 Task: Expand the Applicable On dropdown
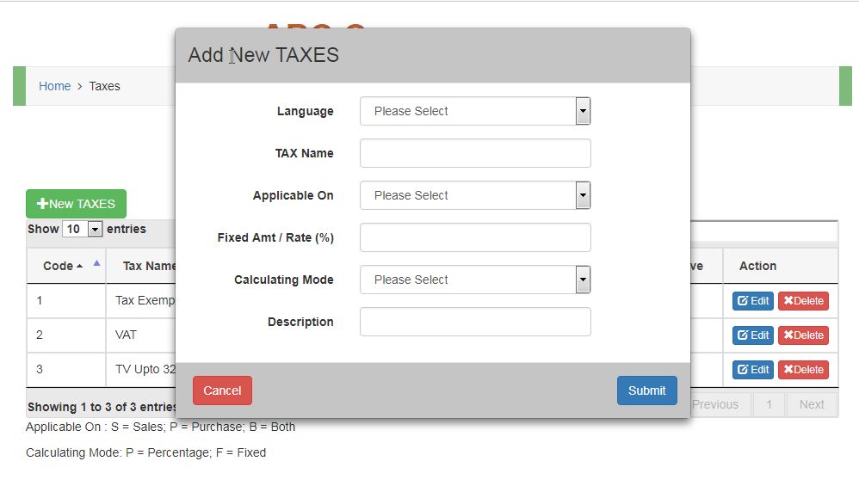[474, 195]
